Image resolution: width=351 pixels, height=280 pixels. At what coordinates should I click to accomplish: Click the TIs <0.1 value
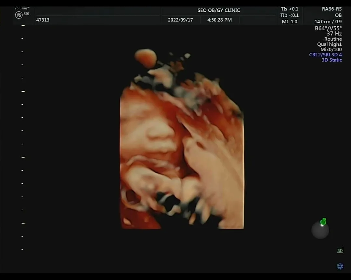(290, 9)
